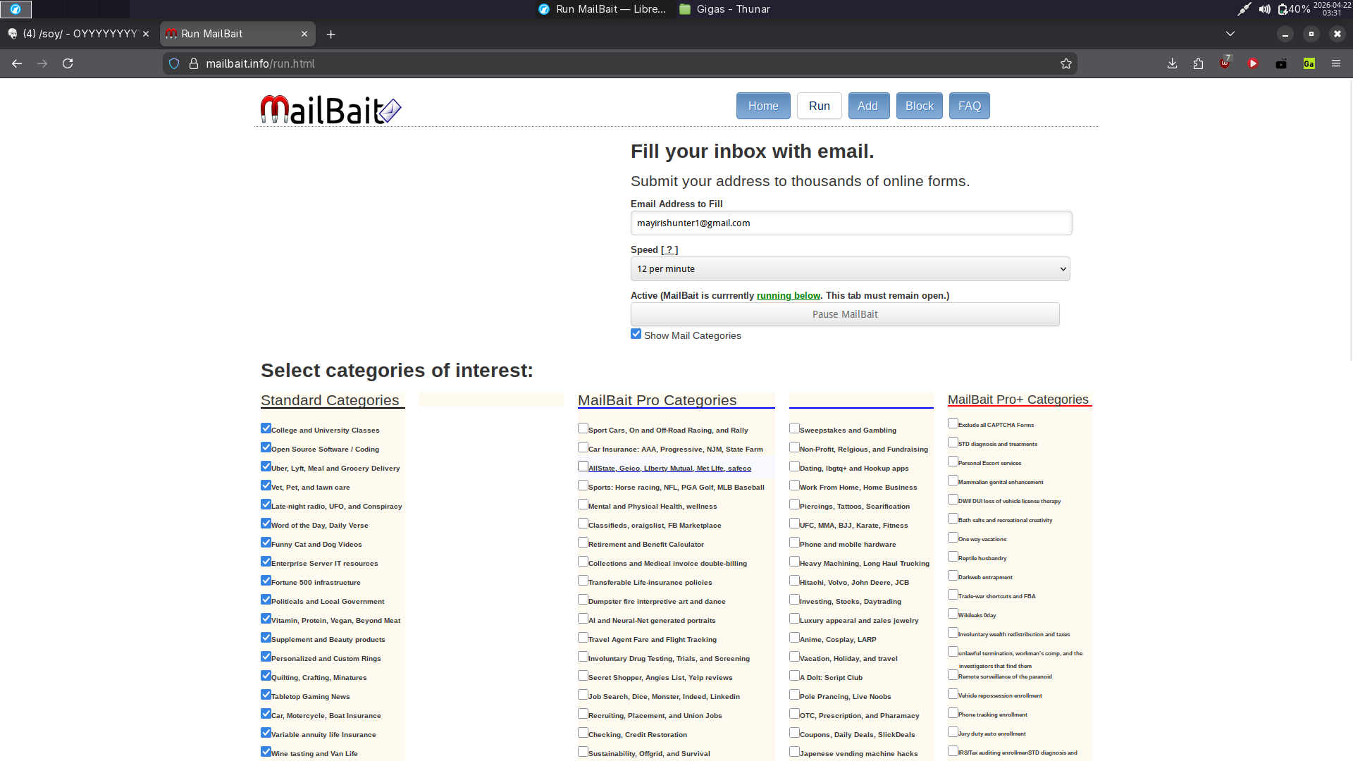Click the back navigation arrow
The image size is (1353, 761).
(17, 63)
